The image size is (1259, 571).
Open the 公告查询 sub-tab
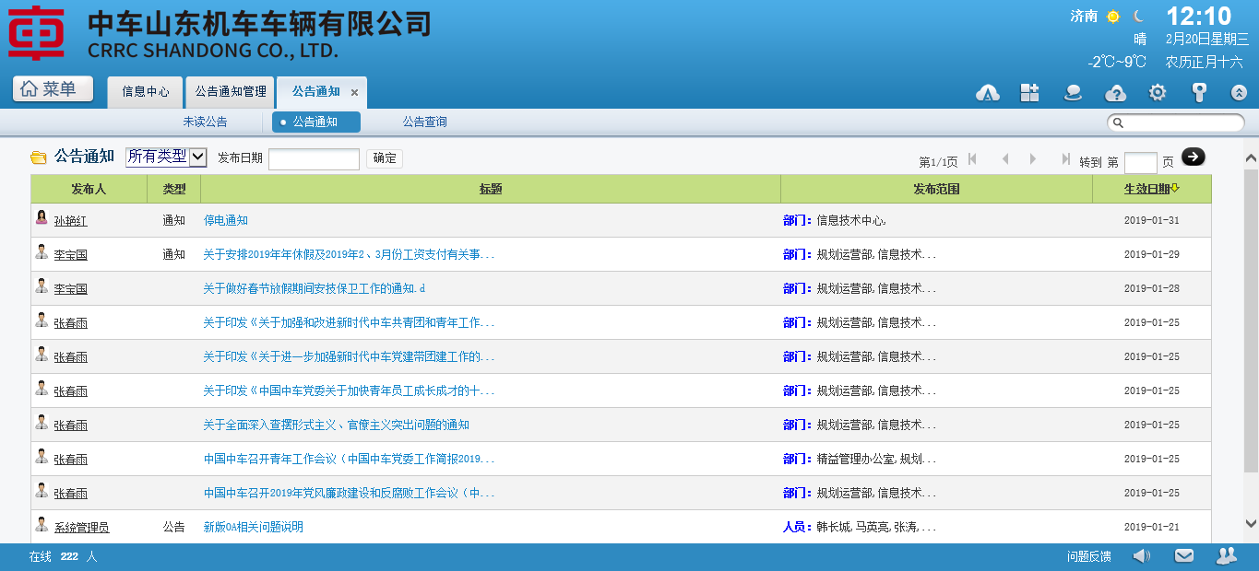tap(424, 122)
